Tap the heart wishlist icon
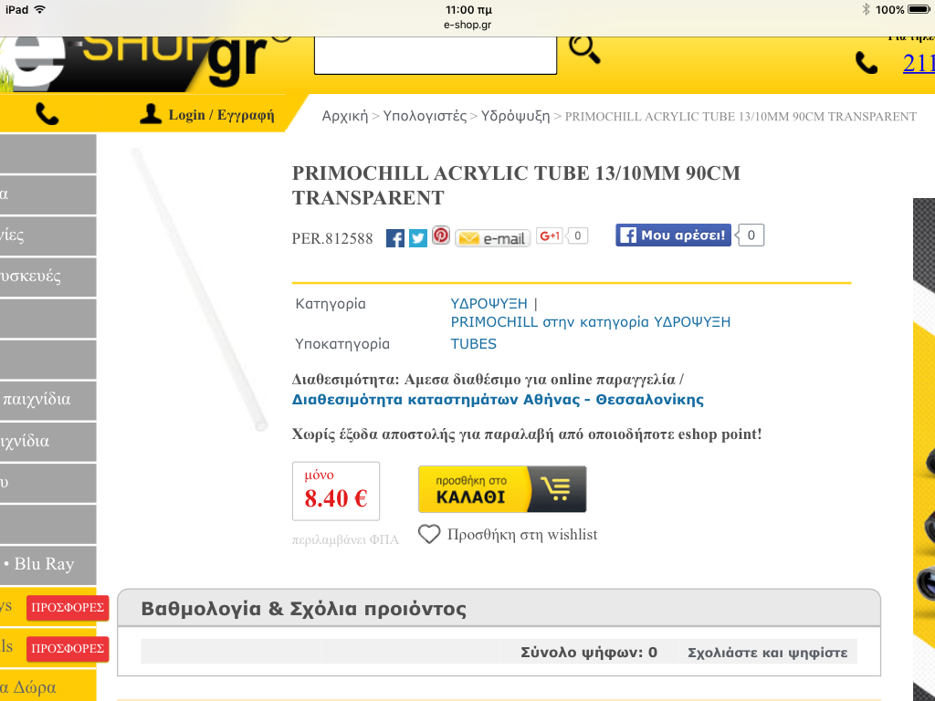The width and height of the screenshot is (935, 701). [429, 534]
